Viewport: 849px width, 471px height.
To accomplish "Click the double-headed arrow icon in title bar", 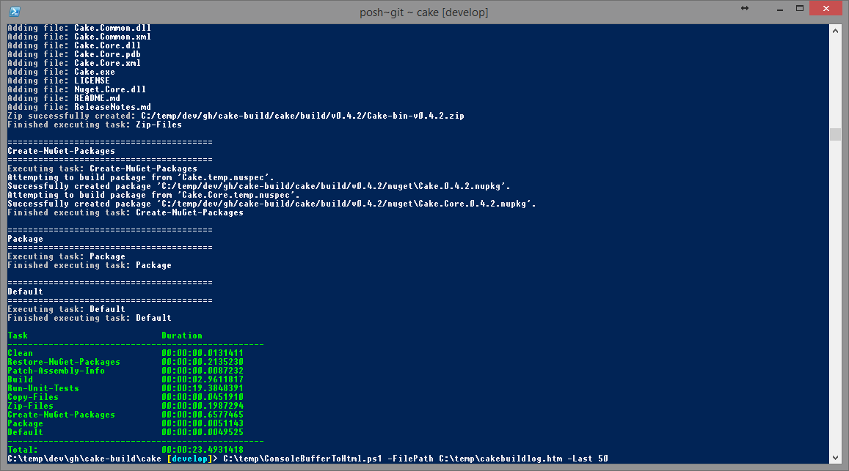I will tap(745, 8).
